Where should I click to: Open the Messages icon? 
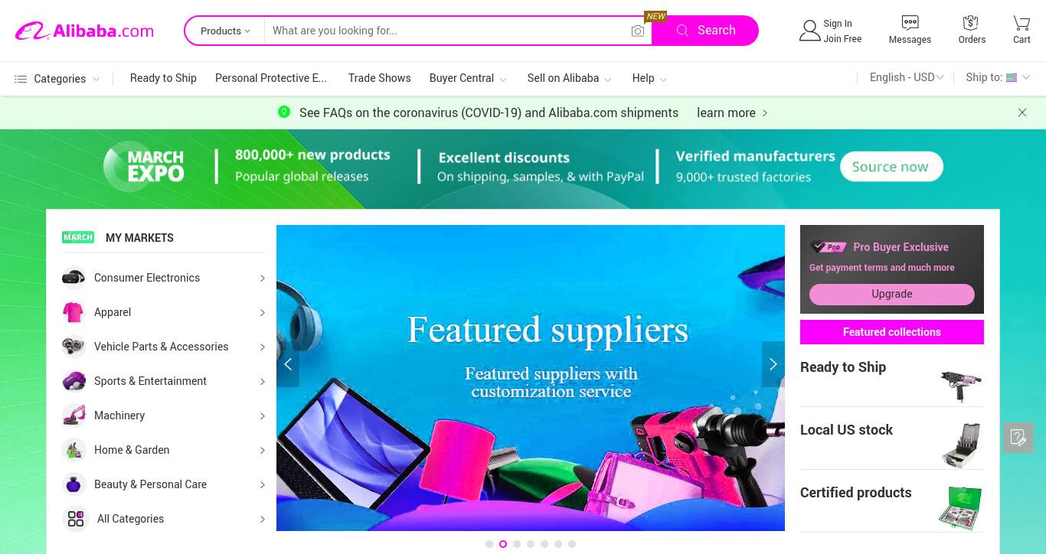point(910,23)
